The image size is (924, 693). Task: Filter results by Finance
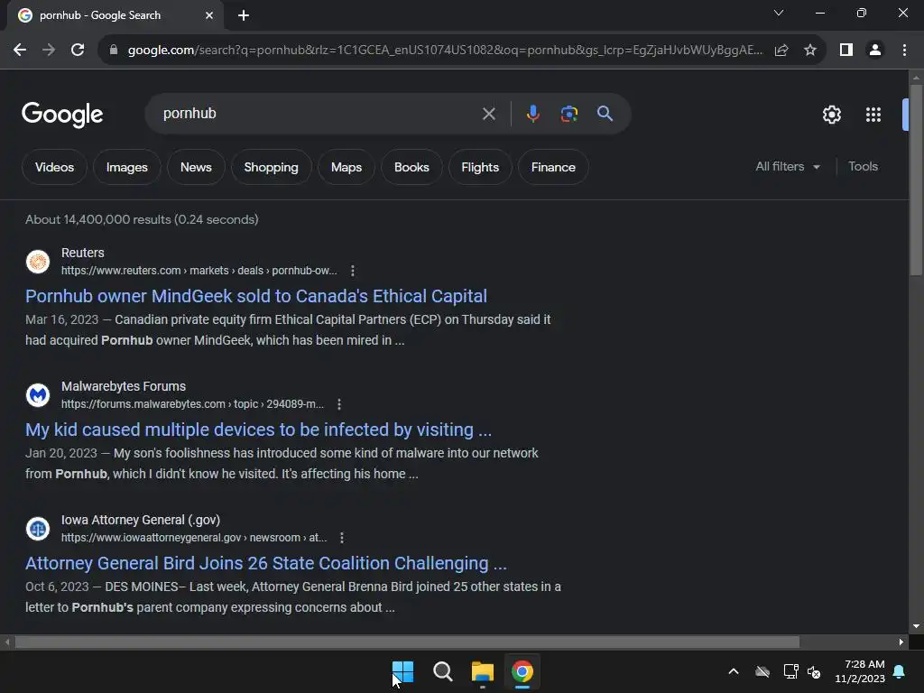click(x=553, y=167)
